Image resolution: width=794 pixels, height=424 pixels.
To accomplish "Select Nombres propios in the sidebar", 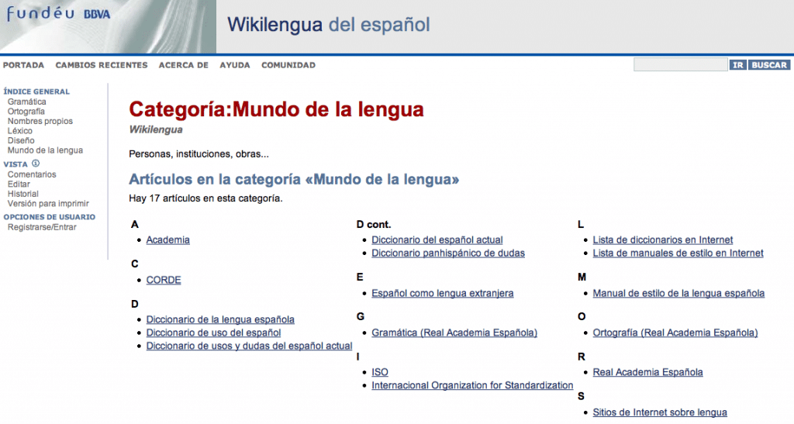I will [40, 121].
